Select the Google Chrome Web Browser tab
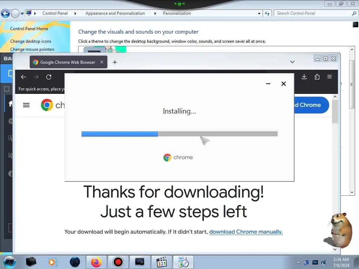The image size is (359, 269). click(x=68, y=62)
